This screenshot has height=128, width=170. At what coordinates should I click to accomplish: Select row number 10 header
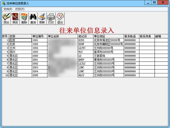point(5,75)
